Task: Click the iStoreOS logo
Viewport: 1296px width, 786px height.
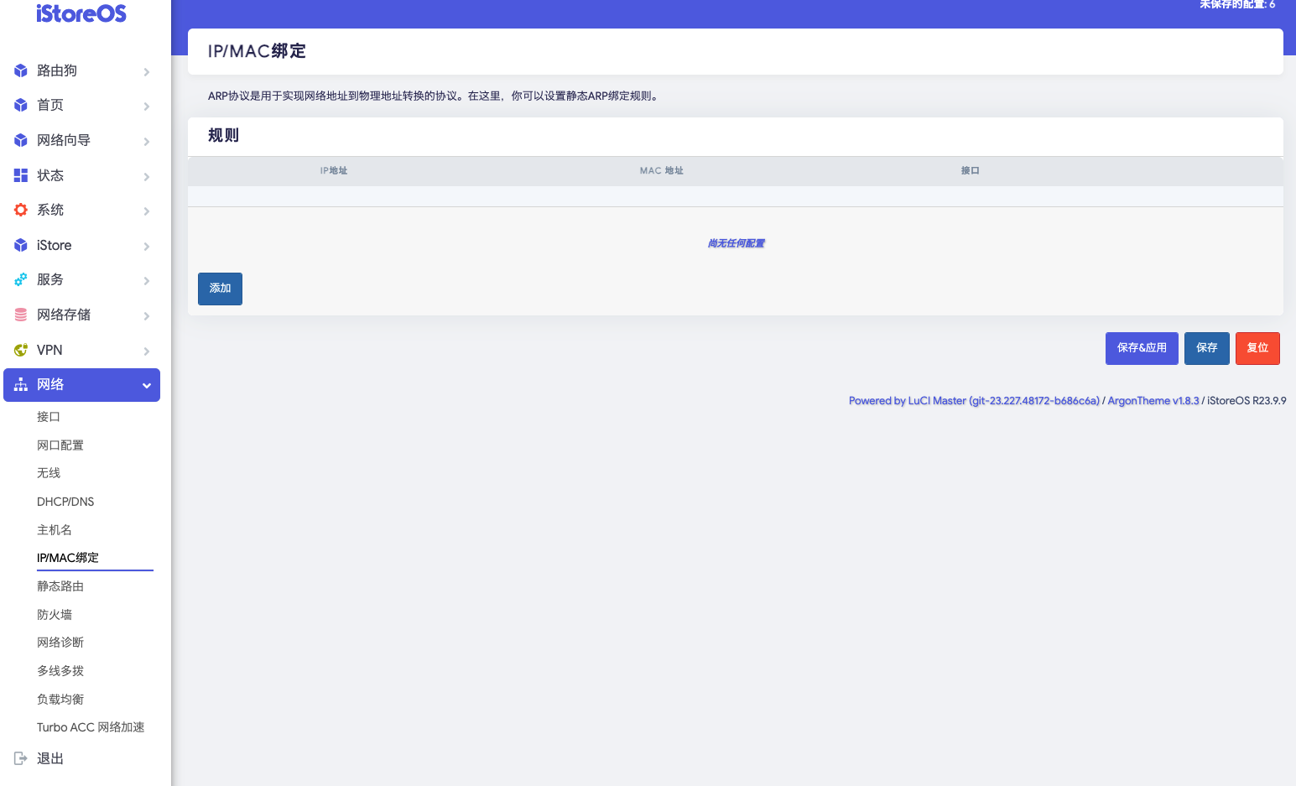Action: [x=79, y=13]
